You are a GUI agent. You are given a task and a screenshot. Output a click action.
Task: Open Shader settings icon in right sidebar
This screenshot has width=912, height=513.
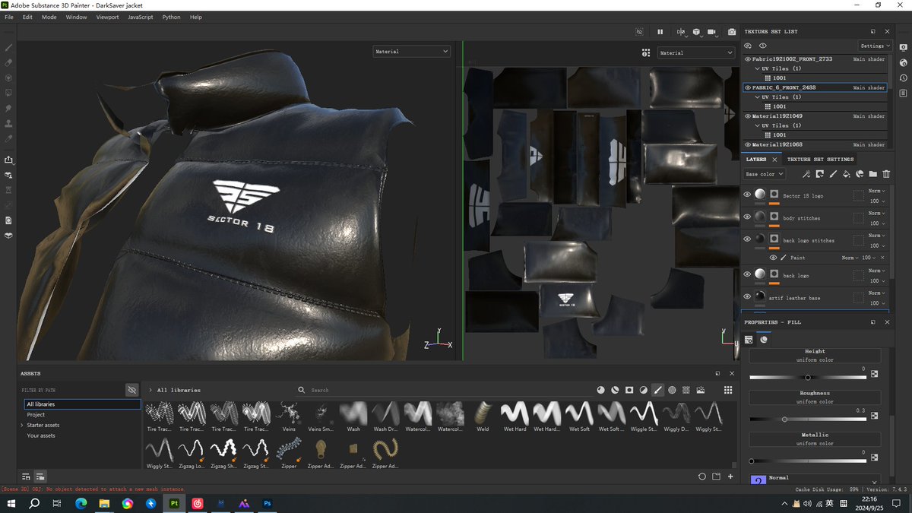903,62
